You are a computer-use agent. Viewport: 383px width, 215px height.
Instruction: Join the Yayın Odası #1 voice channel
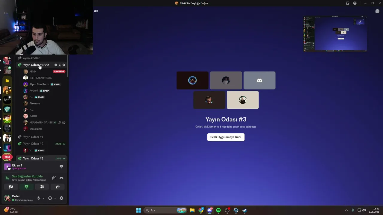[x=41, y=137]
